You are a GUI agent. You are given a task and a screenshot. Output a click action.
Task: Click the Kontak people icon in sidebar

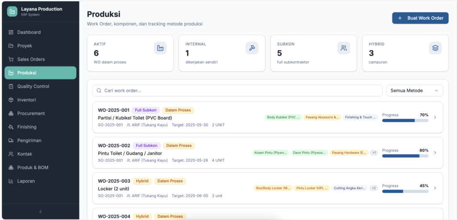coord(11,154)
